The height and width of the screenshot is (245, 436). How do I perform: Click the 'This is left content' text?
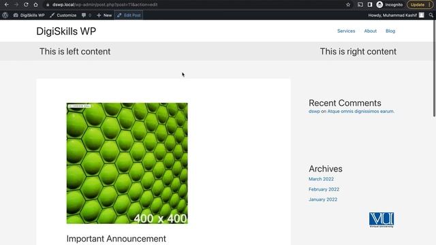(75, 52)
